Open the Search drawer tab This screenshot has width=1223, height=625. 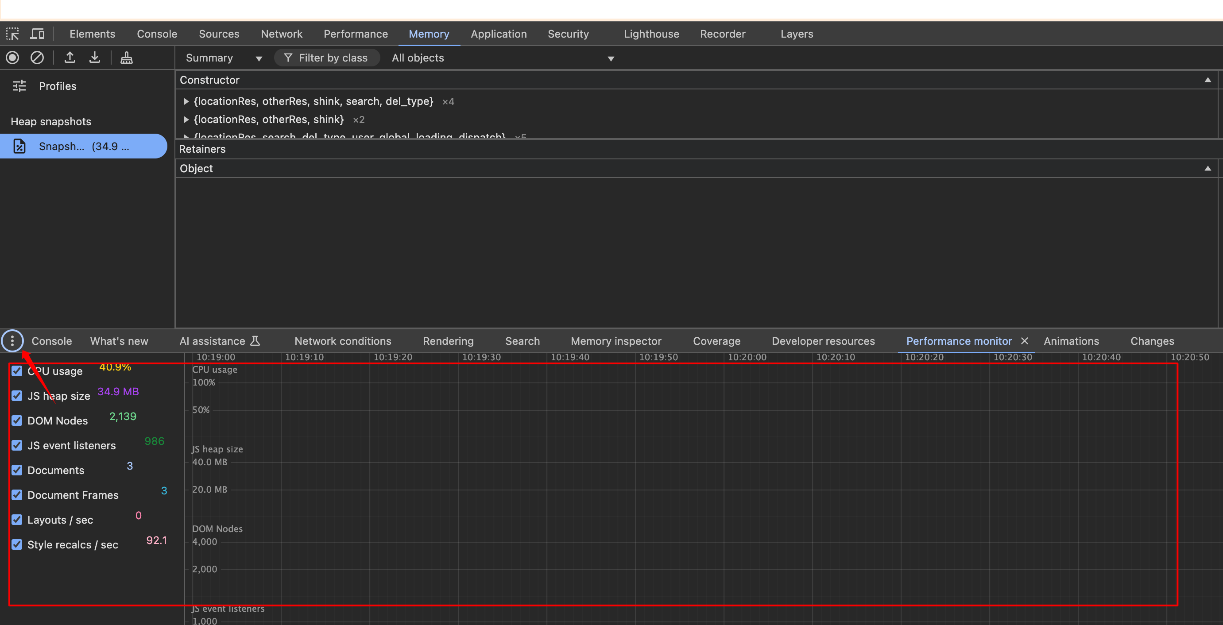(x=522, y=341)
